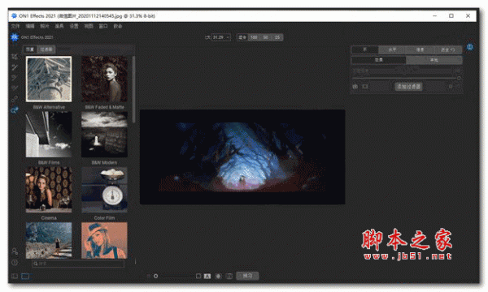This screenshot has height=292, width=488.
Task: Click the mask icon next to the power icon
Action: [x=364, y=86]
